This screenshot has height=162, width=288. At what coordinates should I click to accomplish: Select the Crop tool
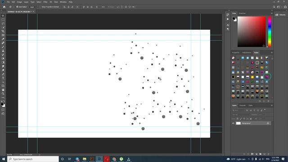tap(3, 31)
